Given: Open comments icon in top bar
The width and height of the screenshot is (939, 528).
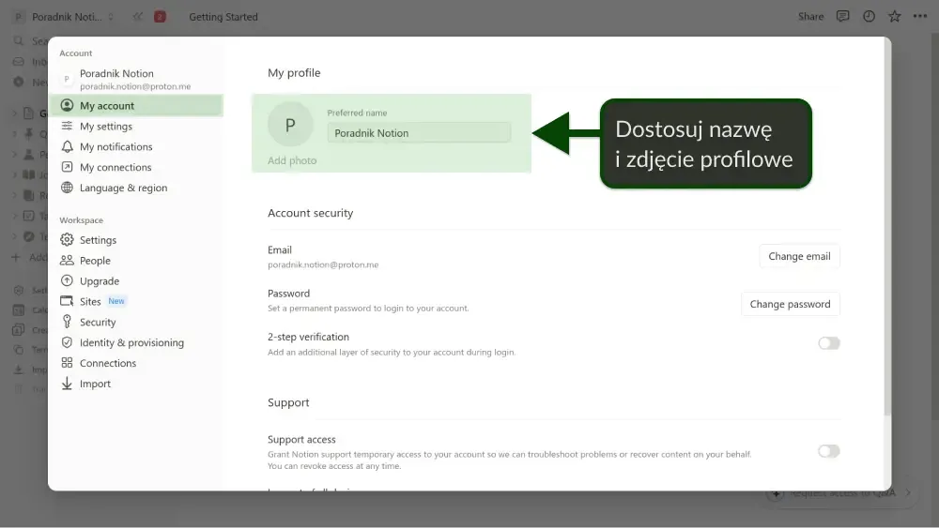Looking at the screenshot, I should [842, 16].
